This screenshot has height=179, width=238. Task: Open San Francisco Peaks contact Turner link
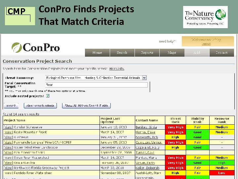pos(145,152)
